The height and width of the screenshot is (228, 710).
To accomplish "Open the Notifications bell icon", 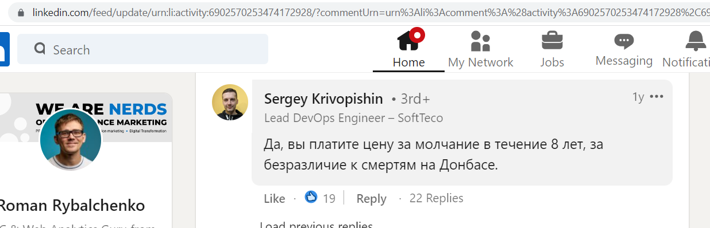I will point(695,41).
